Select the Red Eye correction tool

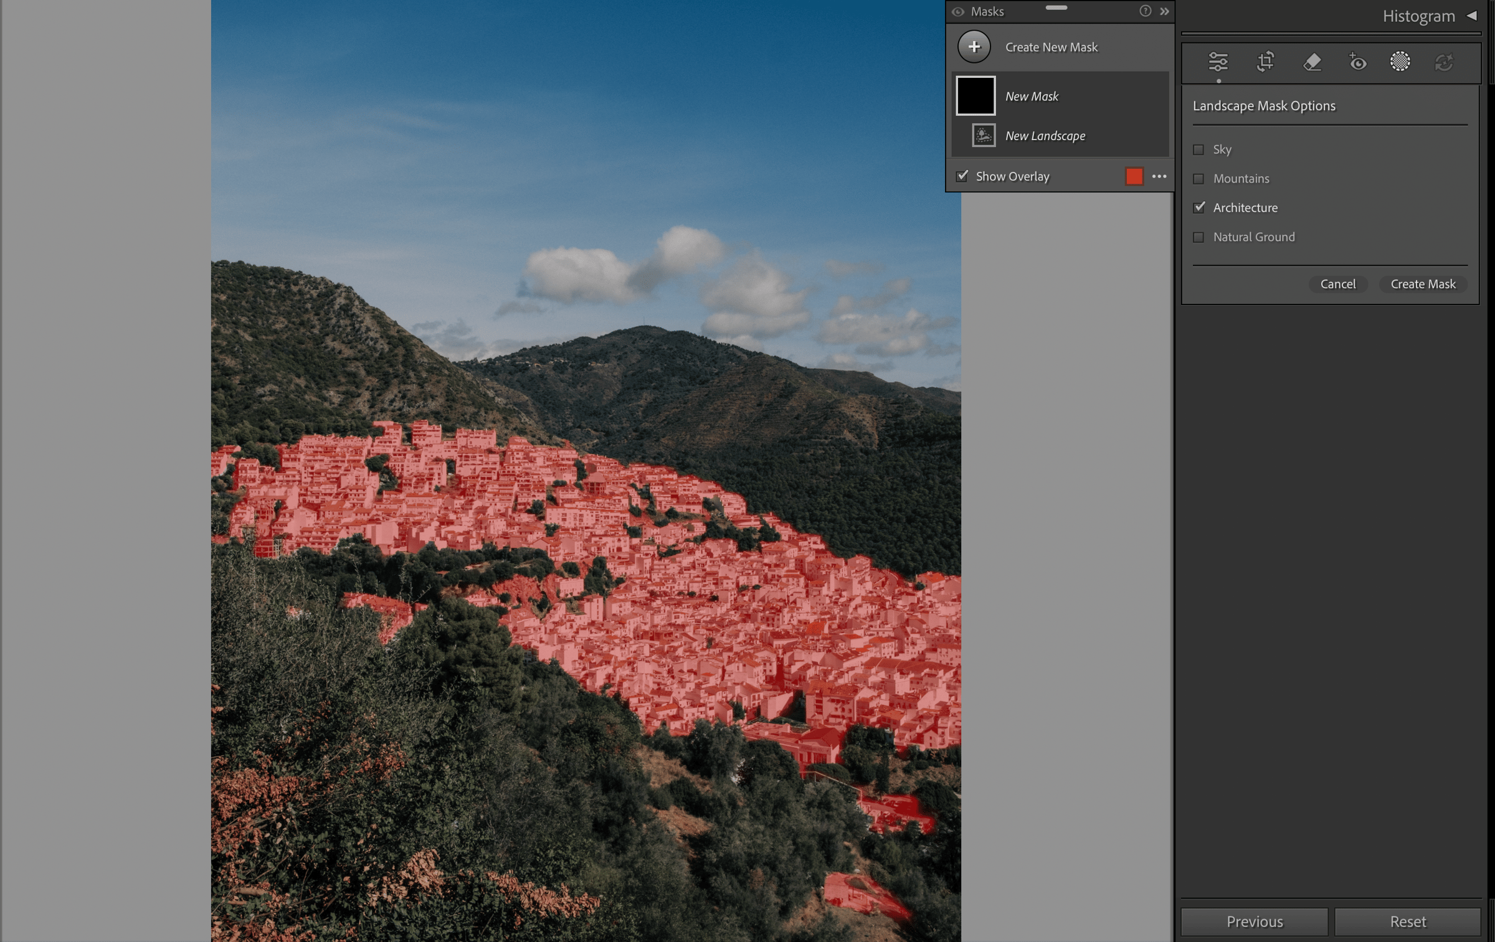coord(1357,62)
